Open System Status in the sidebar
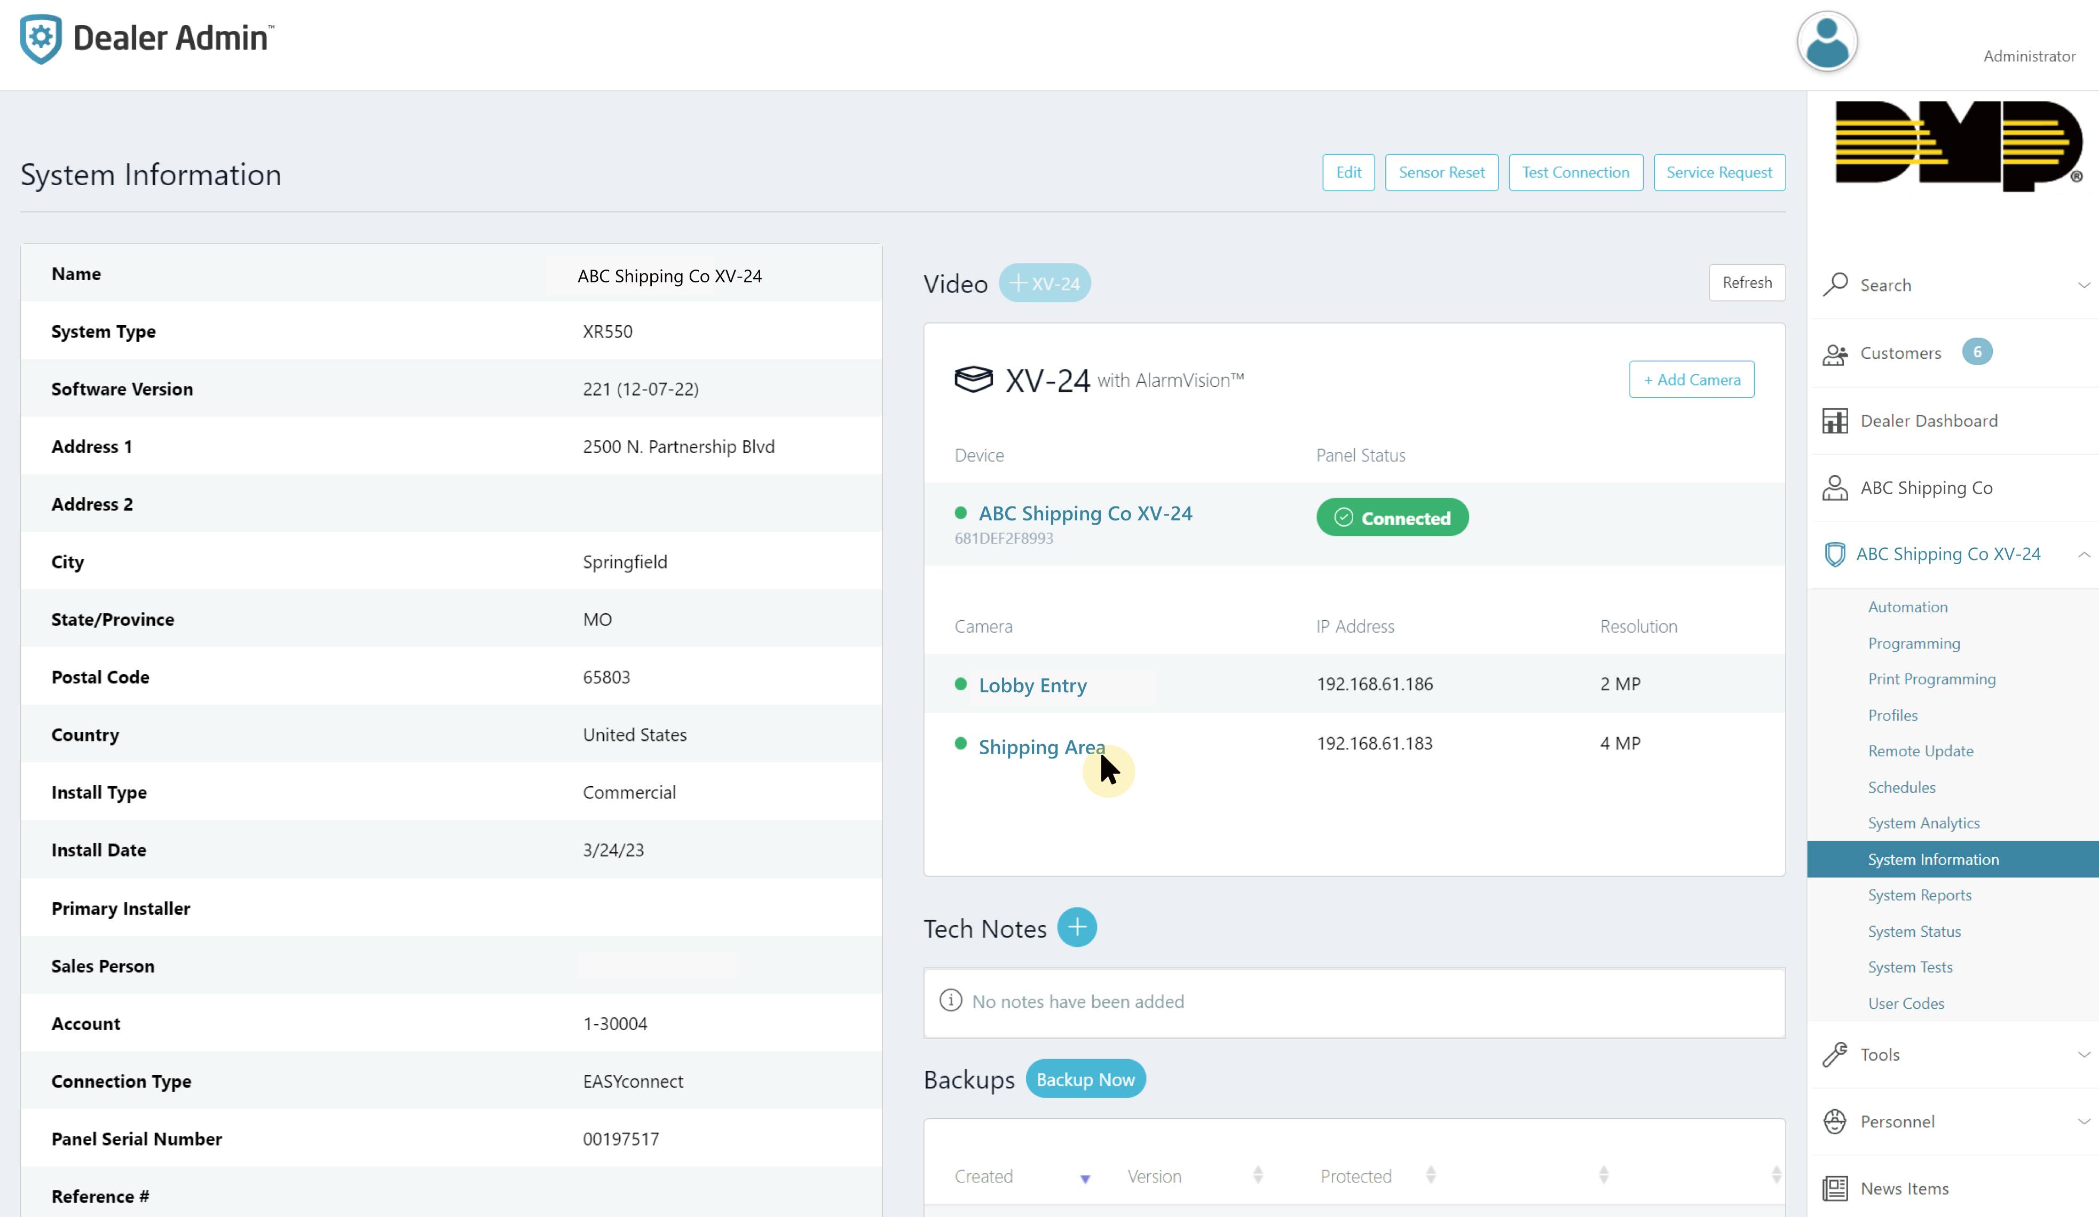 tap(1913, 931)
